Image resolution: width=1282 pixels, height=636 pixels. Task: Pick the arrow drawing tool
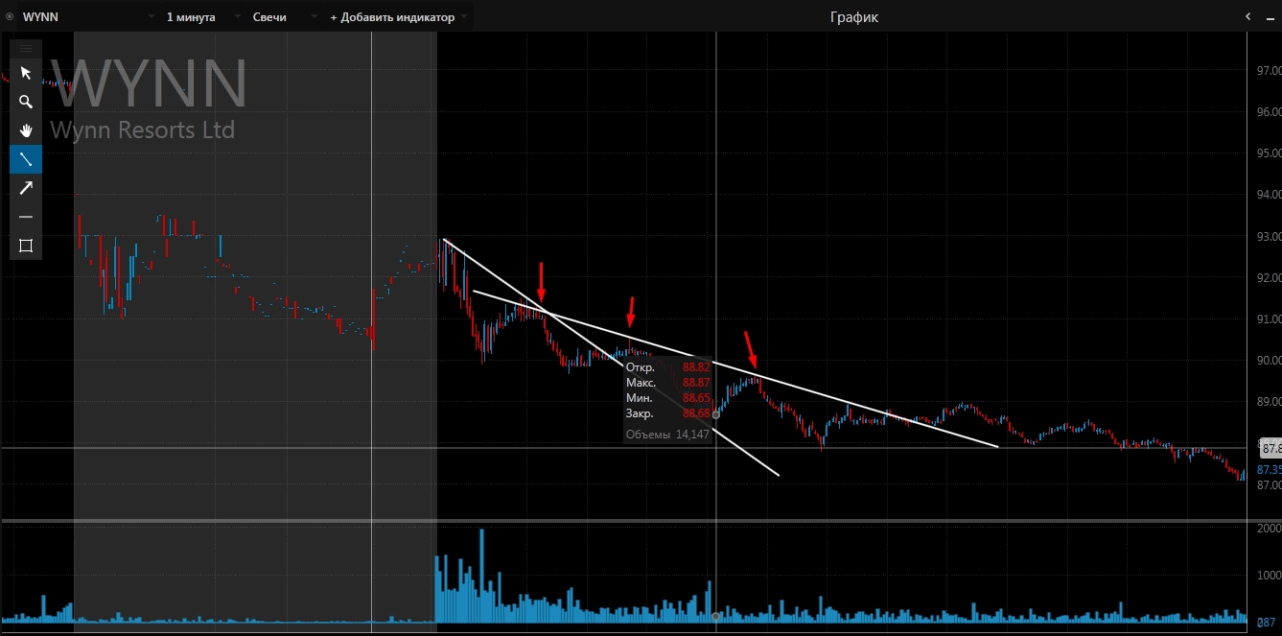click(26, 188)
